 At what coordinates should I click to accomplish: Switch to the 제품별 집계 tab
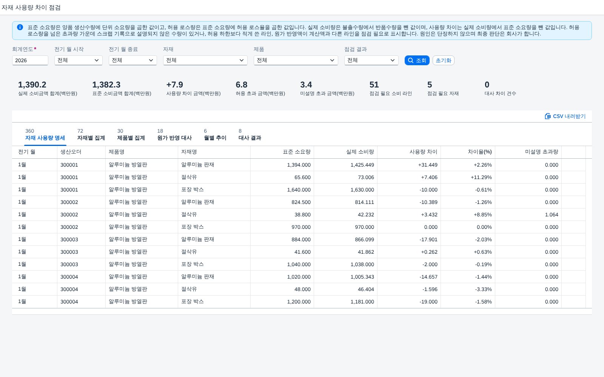pos(131,135)
